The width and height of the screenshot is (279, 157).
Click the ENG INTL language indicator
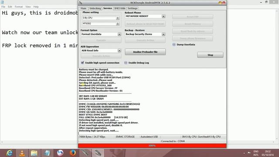coord(256,153)
